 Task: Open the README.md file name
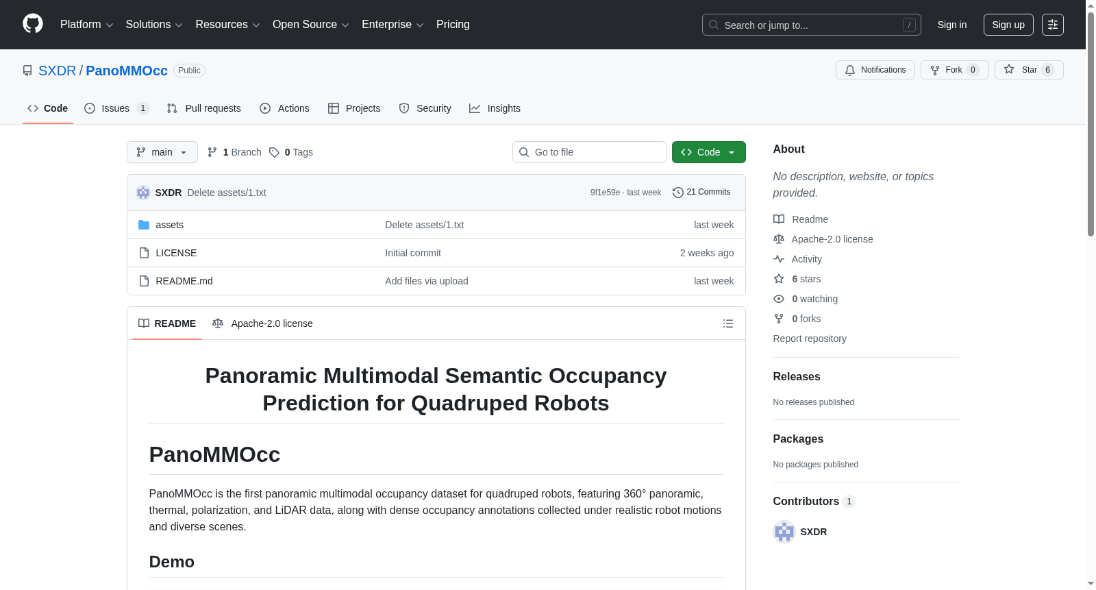(x=184, y=281)
